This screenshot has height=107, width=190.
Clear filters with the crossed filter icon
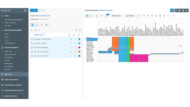[x=44, y=10]
